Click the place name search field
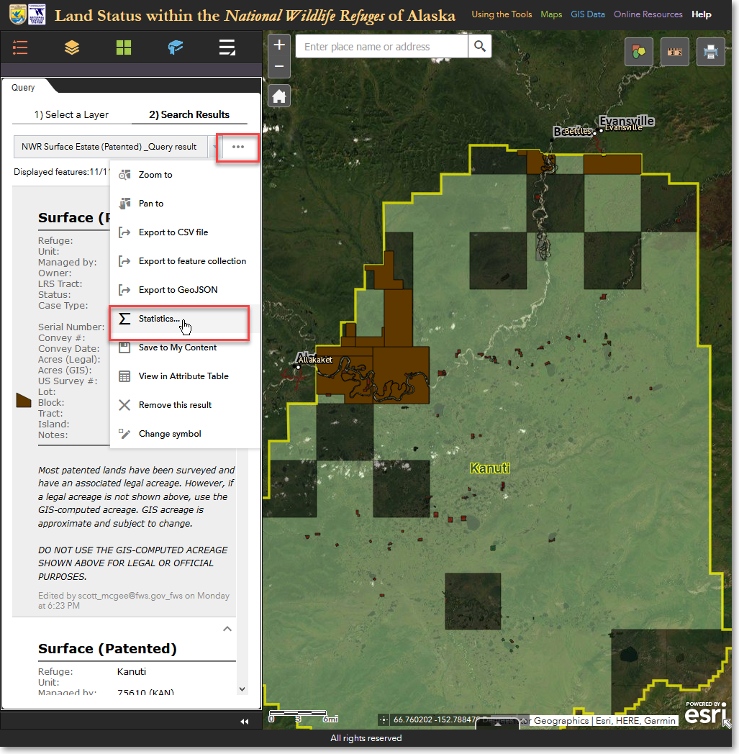Image resolution: width=739 pixels, height=754 pixels. (x=381, y=47)
